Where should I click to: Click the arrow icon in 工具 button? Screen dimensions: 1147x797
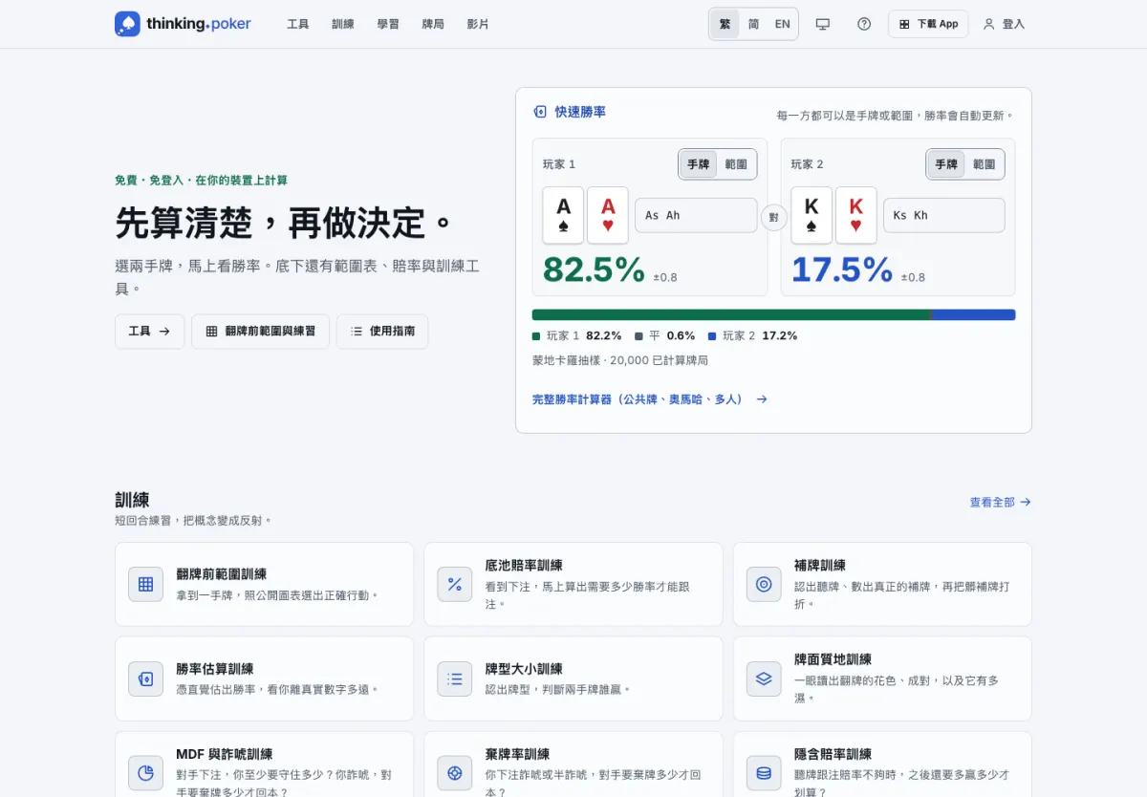164,332
